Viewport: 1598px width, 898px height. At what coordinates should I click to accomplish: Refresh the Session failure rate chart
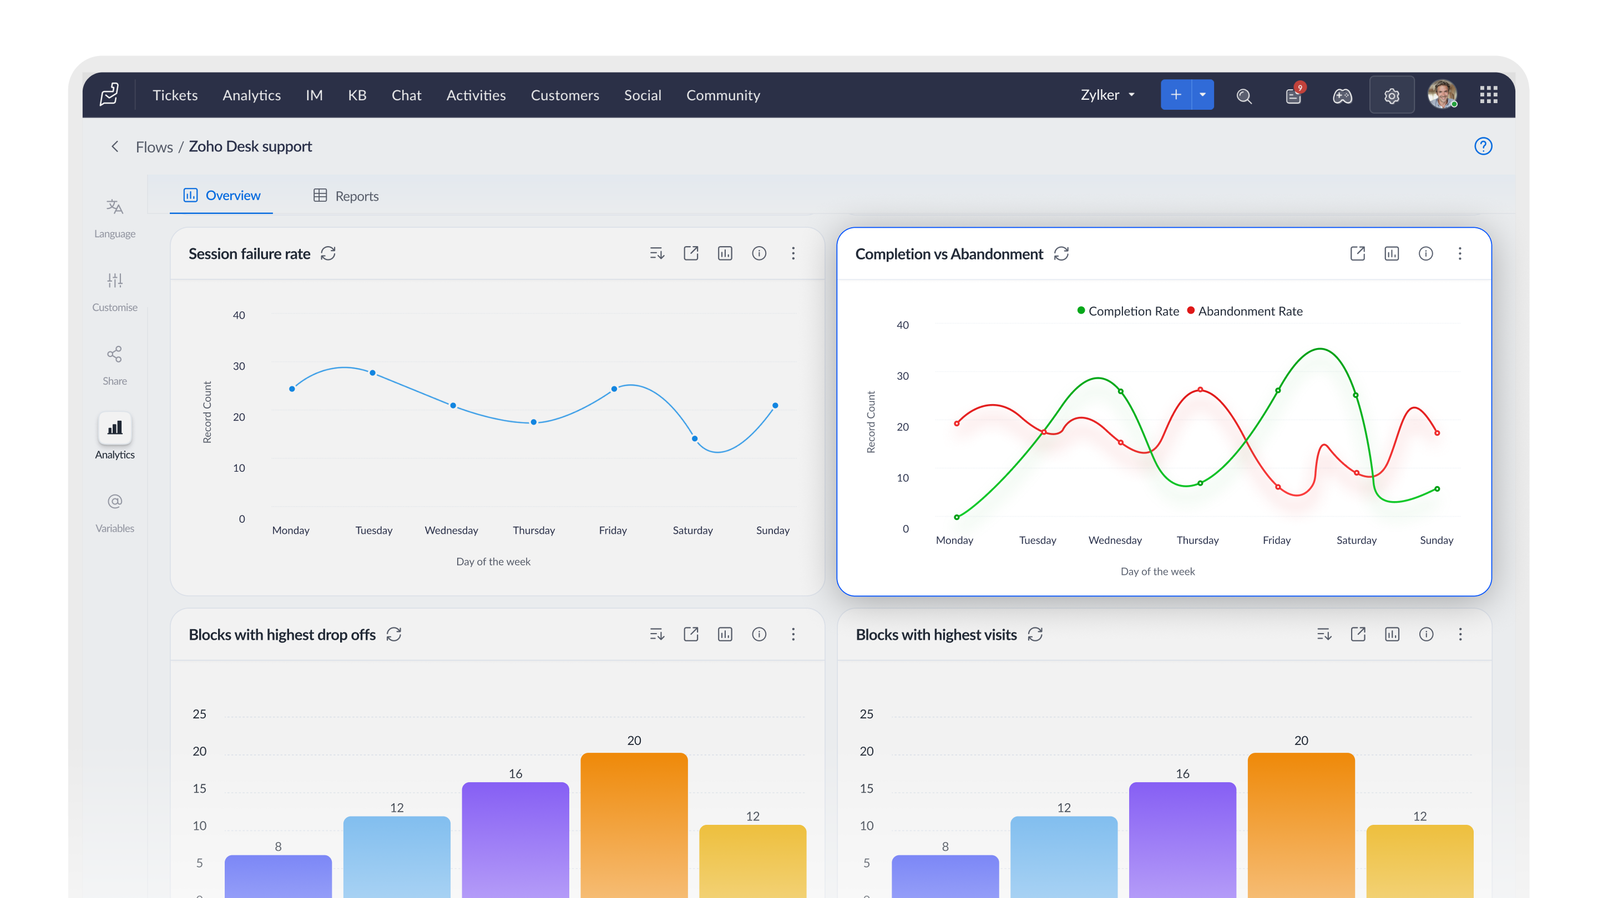[328, 253]
